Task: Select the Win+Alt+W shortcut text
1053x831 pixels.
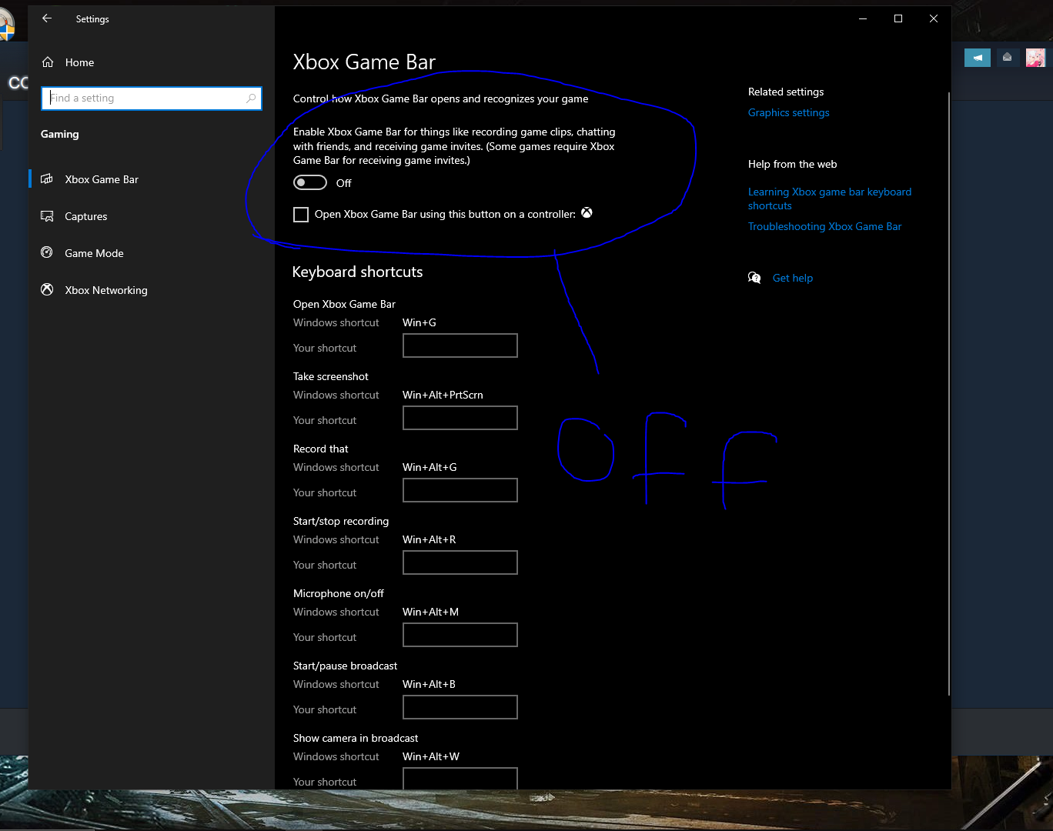Action: 431,756
